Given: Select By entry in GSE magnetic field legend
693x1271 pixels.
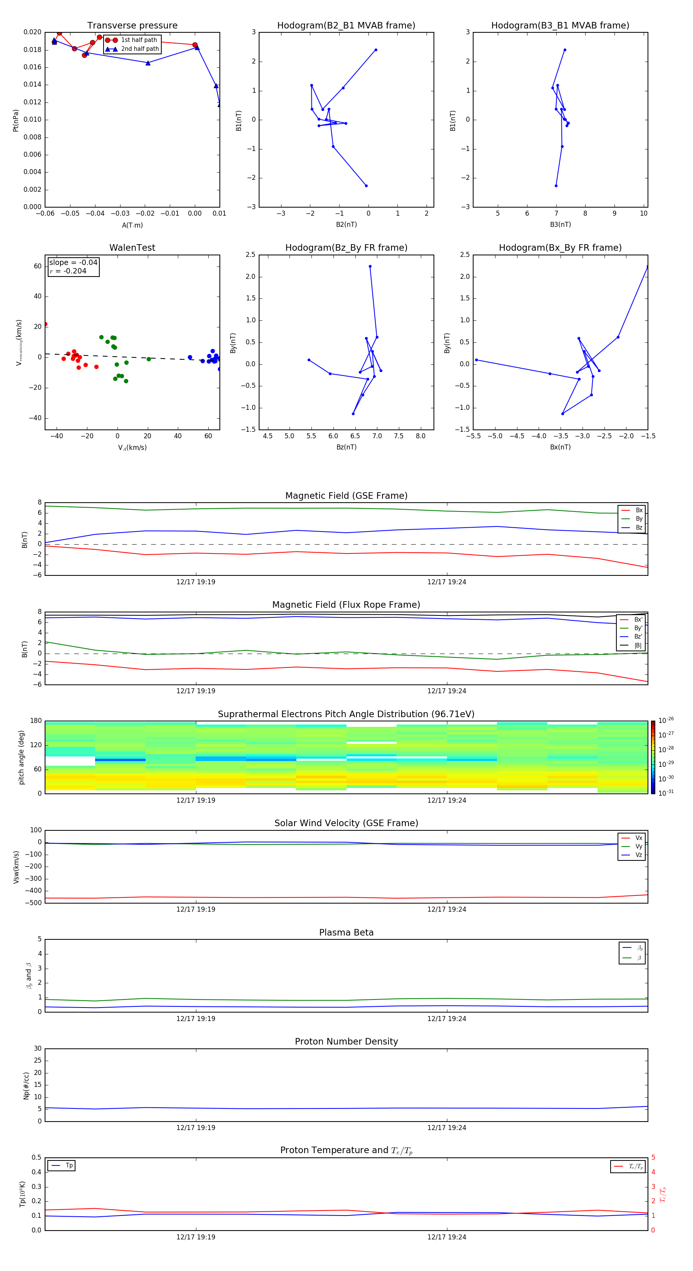Looking at the screenshot, I should (632, 518).
